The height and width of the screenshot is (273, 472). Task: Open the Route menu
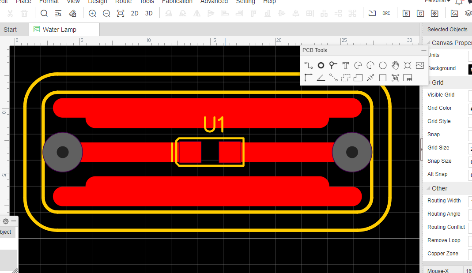point(124,1)
